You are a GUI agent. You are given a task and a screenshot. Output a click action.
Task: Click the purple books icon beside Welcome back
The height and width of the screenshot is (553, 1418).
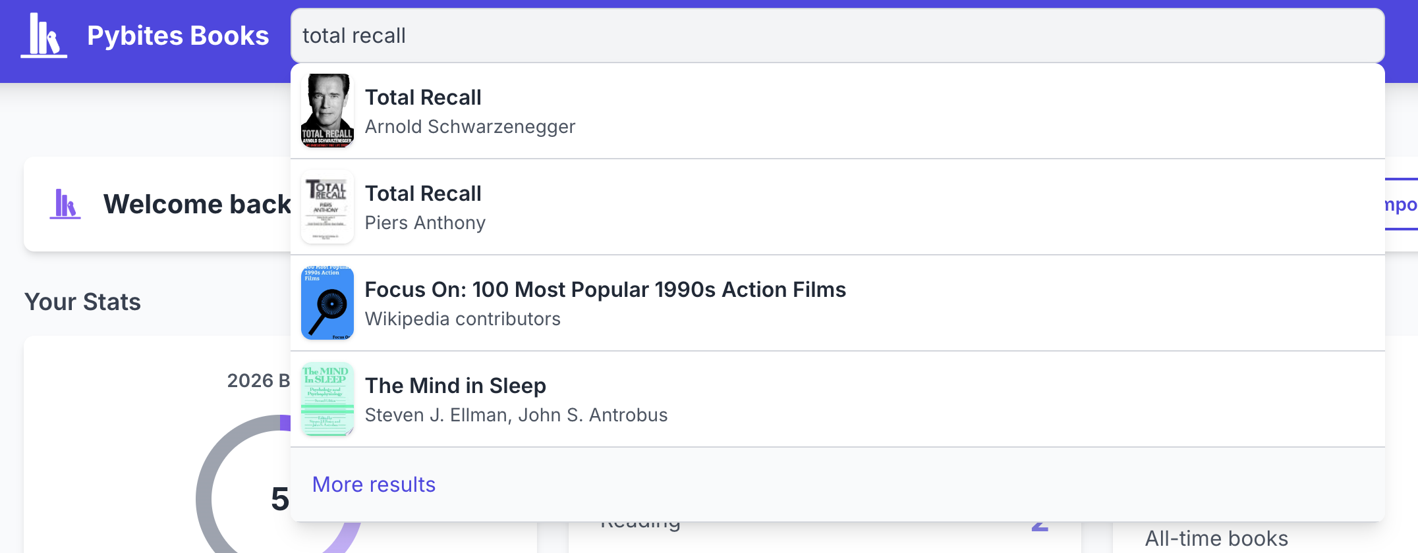click(x=65, y=204)
